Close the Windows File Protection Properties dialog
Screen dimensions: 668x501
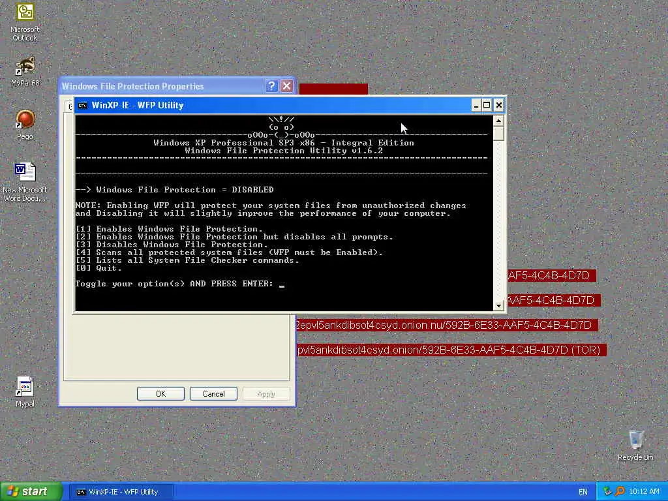click(x=287, y=86)
